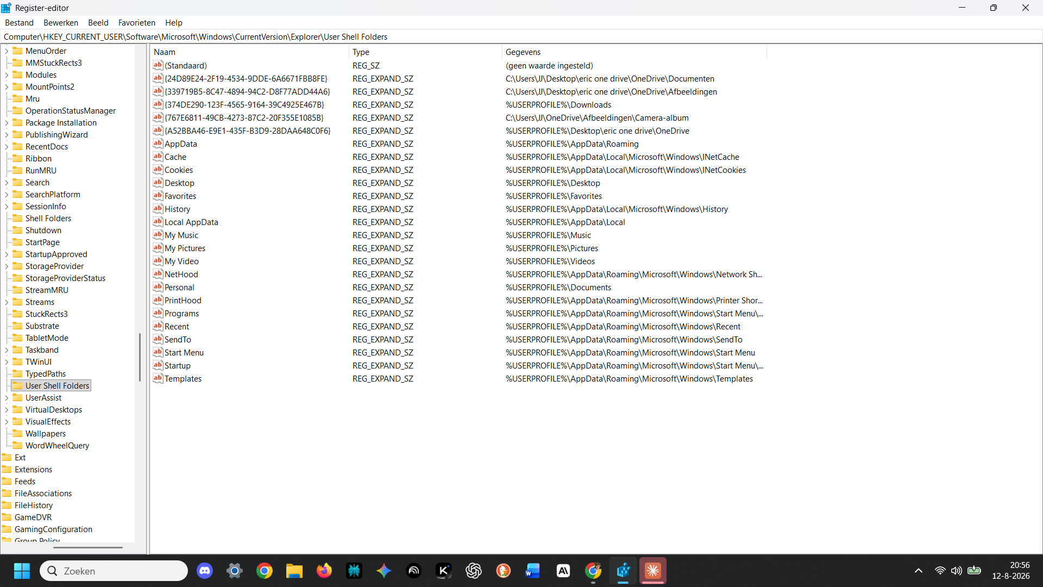Expand the Taskband key

click(x=7, y=350)
